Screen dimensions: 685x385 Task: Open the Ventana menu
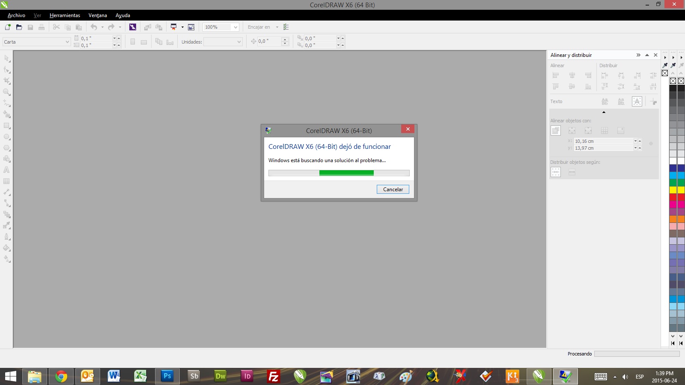click(98, 15)
